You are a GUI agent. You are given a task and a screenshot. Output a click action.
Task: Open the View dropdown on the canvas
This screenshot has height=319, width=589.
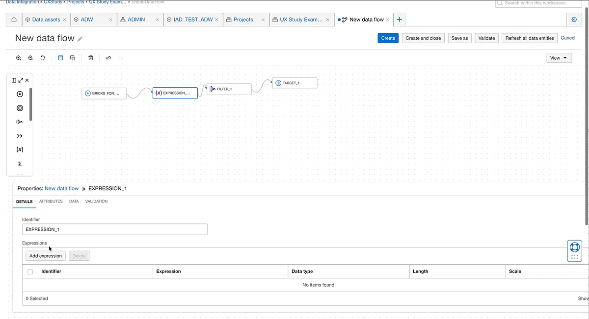pos(559,57)
